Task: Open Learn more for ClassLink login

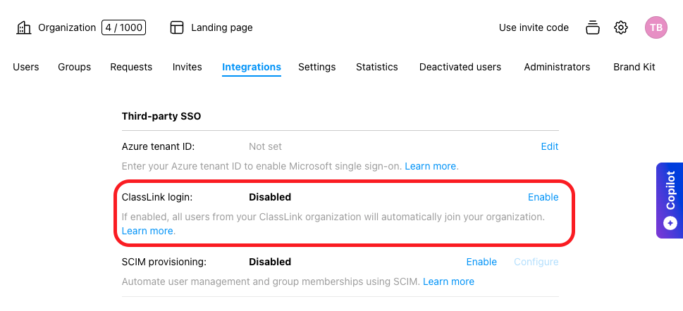Action: pos(147,231)
